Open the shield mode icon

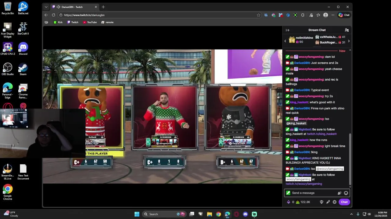tap(321, 202)
